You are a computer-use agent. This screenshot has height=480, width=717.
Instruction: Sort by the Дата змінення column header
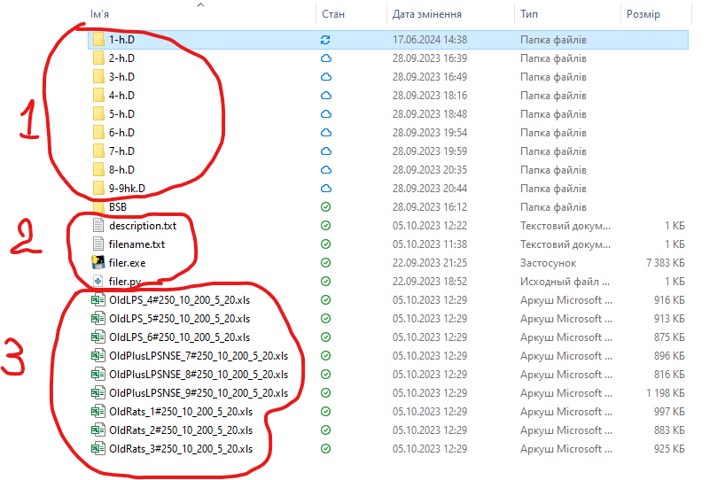[x=427, y=14]
